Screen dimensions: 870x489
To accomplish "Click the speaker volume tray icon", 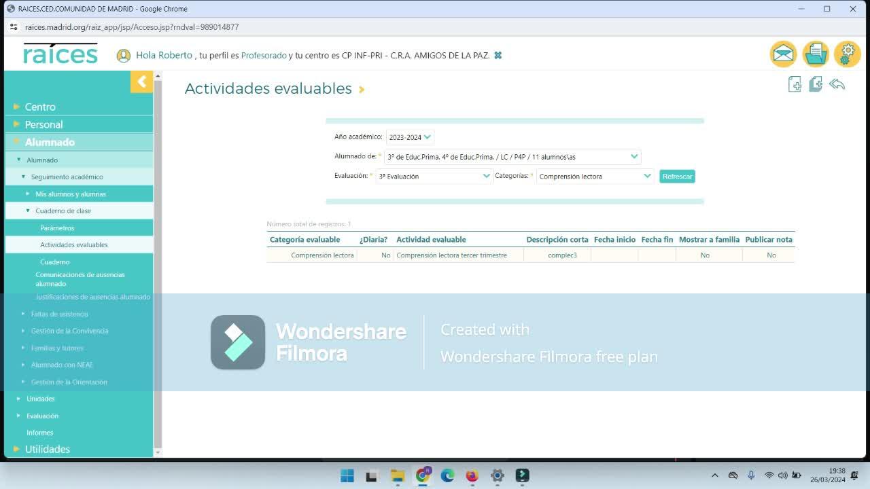I will click(782, 475).
